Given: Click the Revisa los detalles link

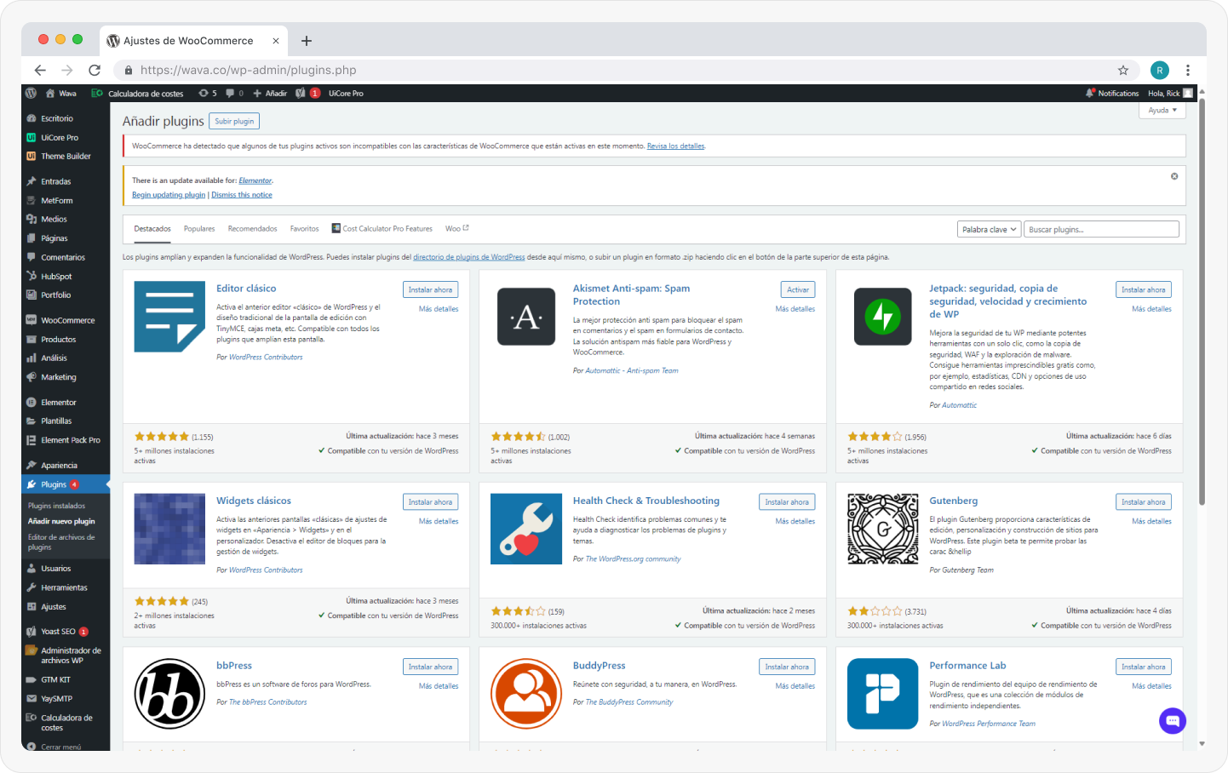Looking at the screenshot, I should pyautogui.click(x=675, y=146).
